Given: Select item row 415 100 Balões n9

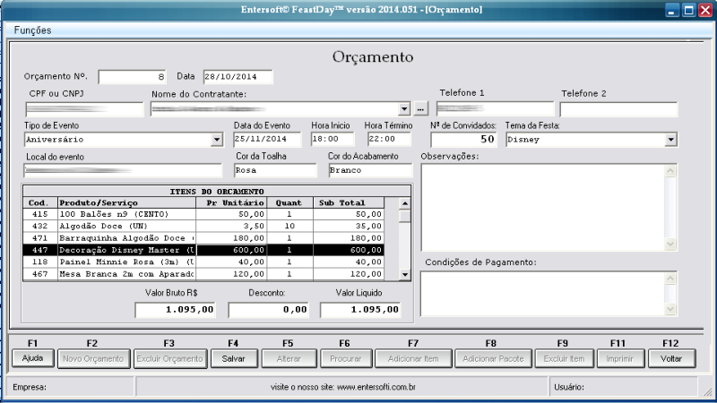Looking at the screenshot, I should point(204,214).
